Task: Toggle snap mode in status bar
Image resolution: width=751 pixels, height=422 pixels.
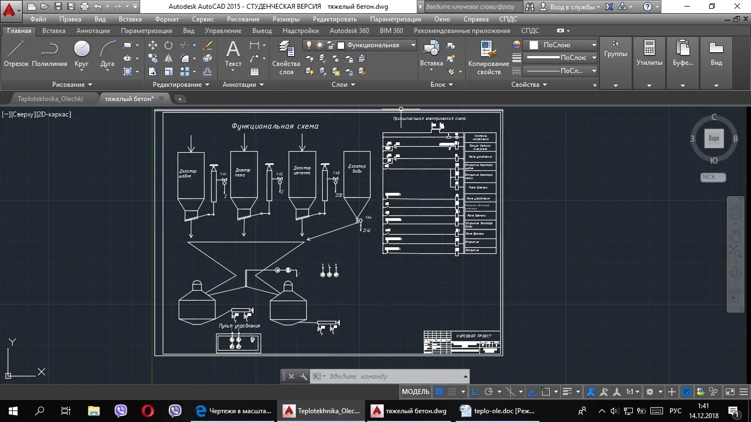Action: [452, 392]
